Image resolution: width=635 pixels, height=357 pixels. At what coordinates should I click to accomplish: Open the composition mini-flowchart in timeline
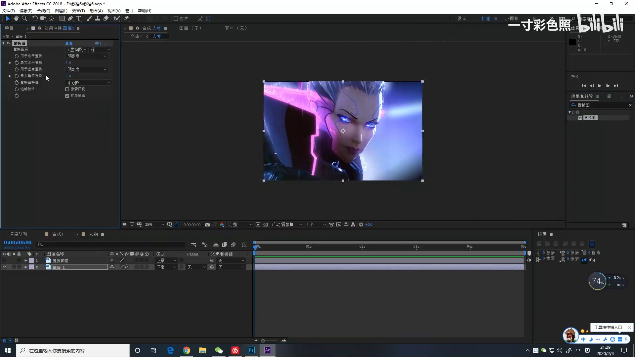[194, 245]
